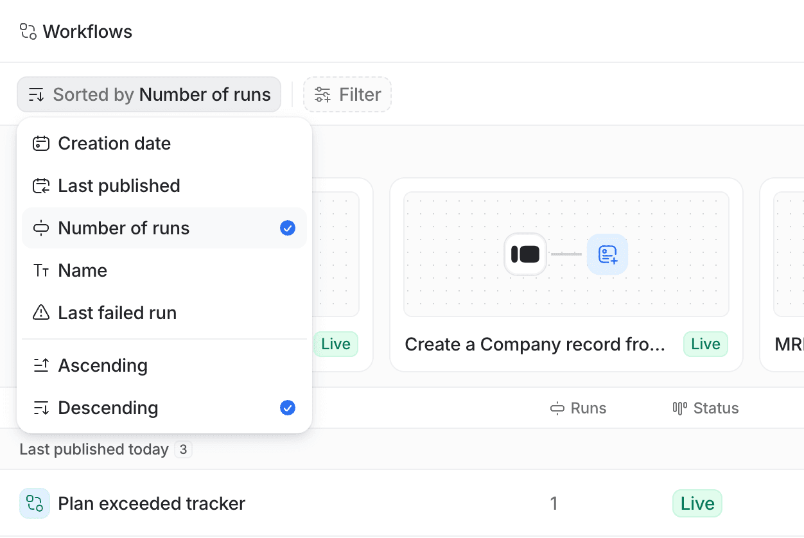This screenshot has width=804, height=538.
Task: Click the Live badge on the Company record card
Action: coord(705,344)
